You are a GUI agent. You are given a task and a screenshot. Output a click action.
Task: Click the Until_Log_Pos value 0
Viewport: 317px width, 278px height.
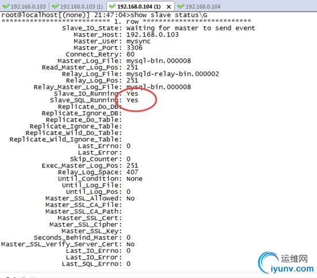[128, 192]
